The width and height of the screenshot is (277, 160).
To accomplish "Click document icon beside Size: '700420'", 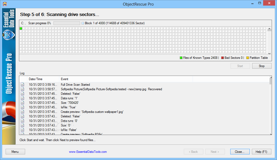I will click(x=22, y=102).
